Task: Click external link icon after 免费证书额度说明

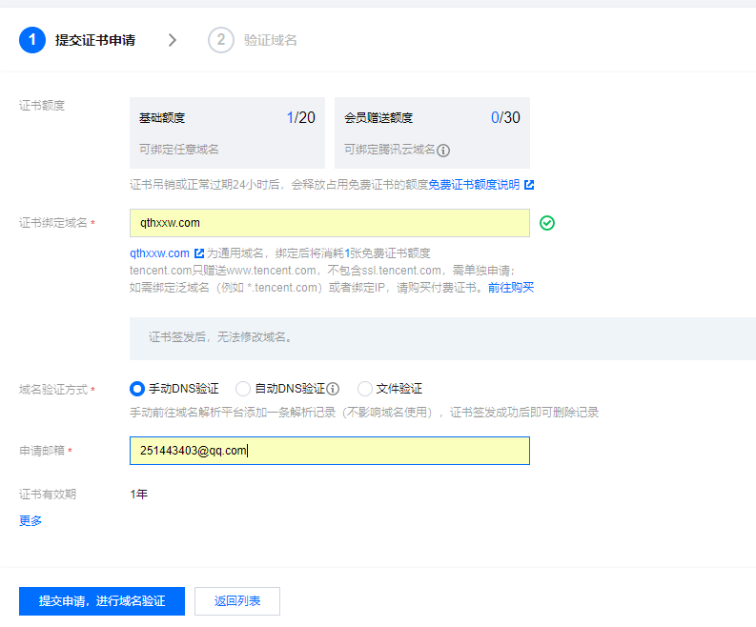Action: click(x=529, y=184)
